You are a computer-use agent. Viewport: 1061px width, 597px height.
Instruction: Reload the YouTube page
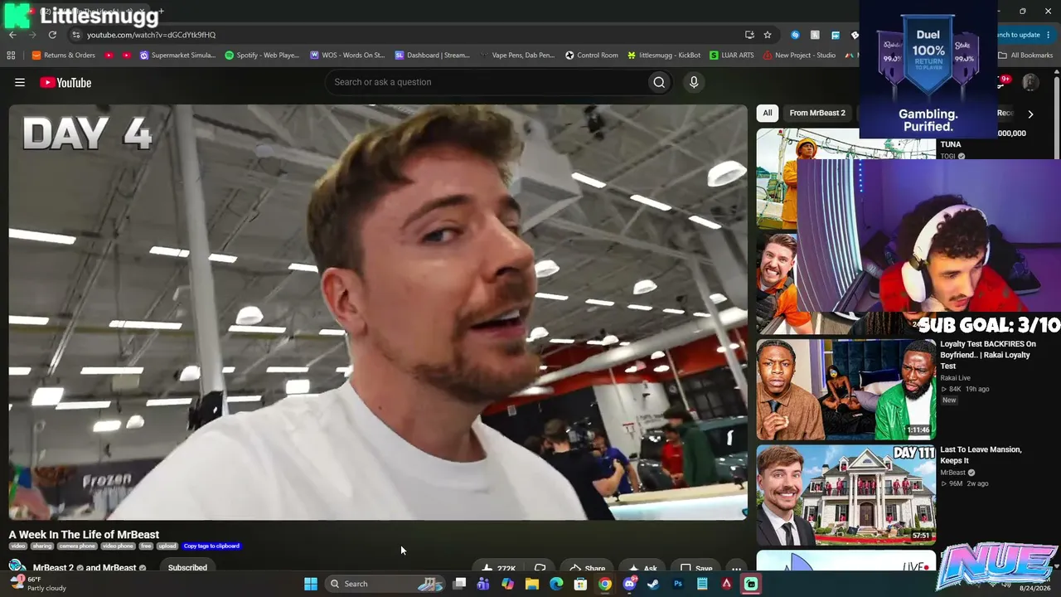click(x=52, y=35)
